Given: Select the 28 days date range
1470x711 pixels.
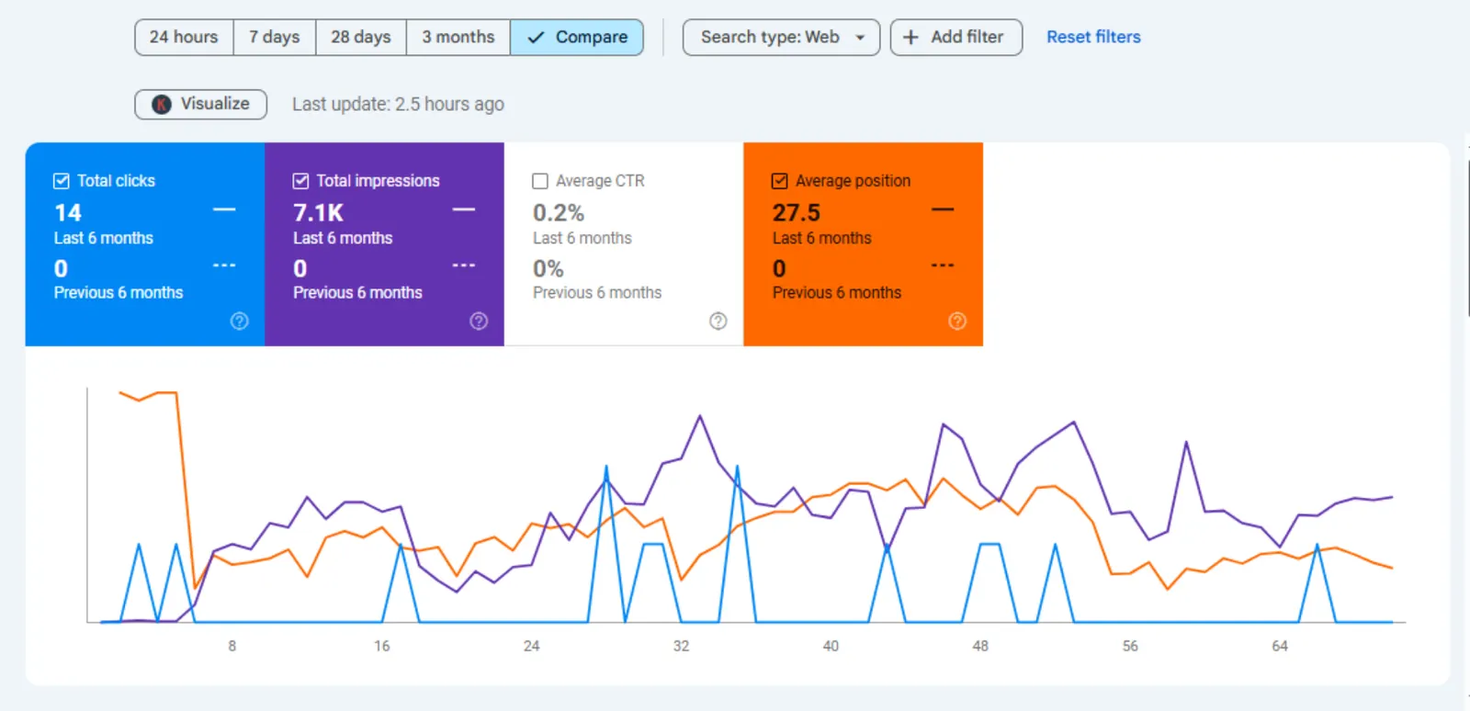Looking at the screenshot, I should (x=361, y=38).
